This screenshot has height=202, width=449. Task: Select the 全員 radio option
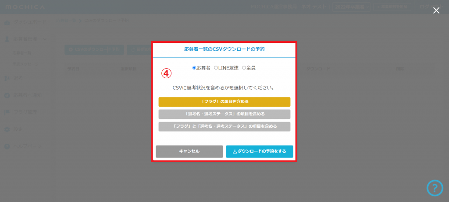(244, 68)
